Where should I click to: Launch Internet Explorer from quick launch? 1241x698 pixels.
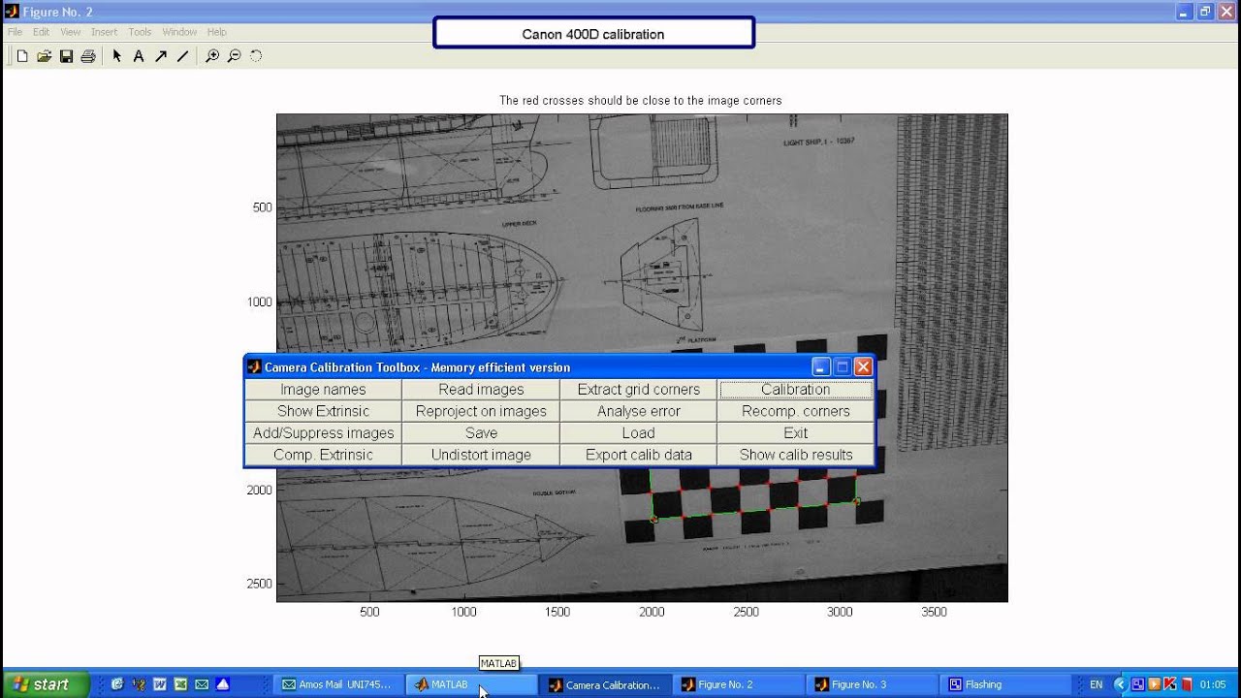coord(117,684)
